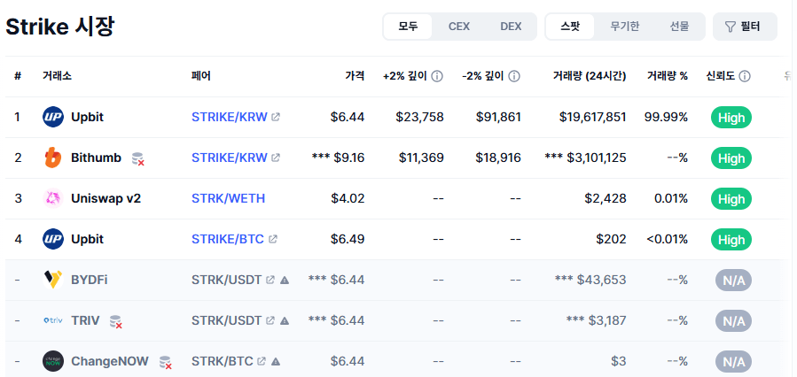Click the $19,617,851 volume value
This screenshot has height=377, width=797.
coord(593,117)
